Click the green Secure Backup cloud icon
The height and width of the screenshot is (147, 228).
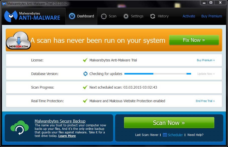pos(20,128)
